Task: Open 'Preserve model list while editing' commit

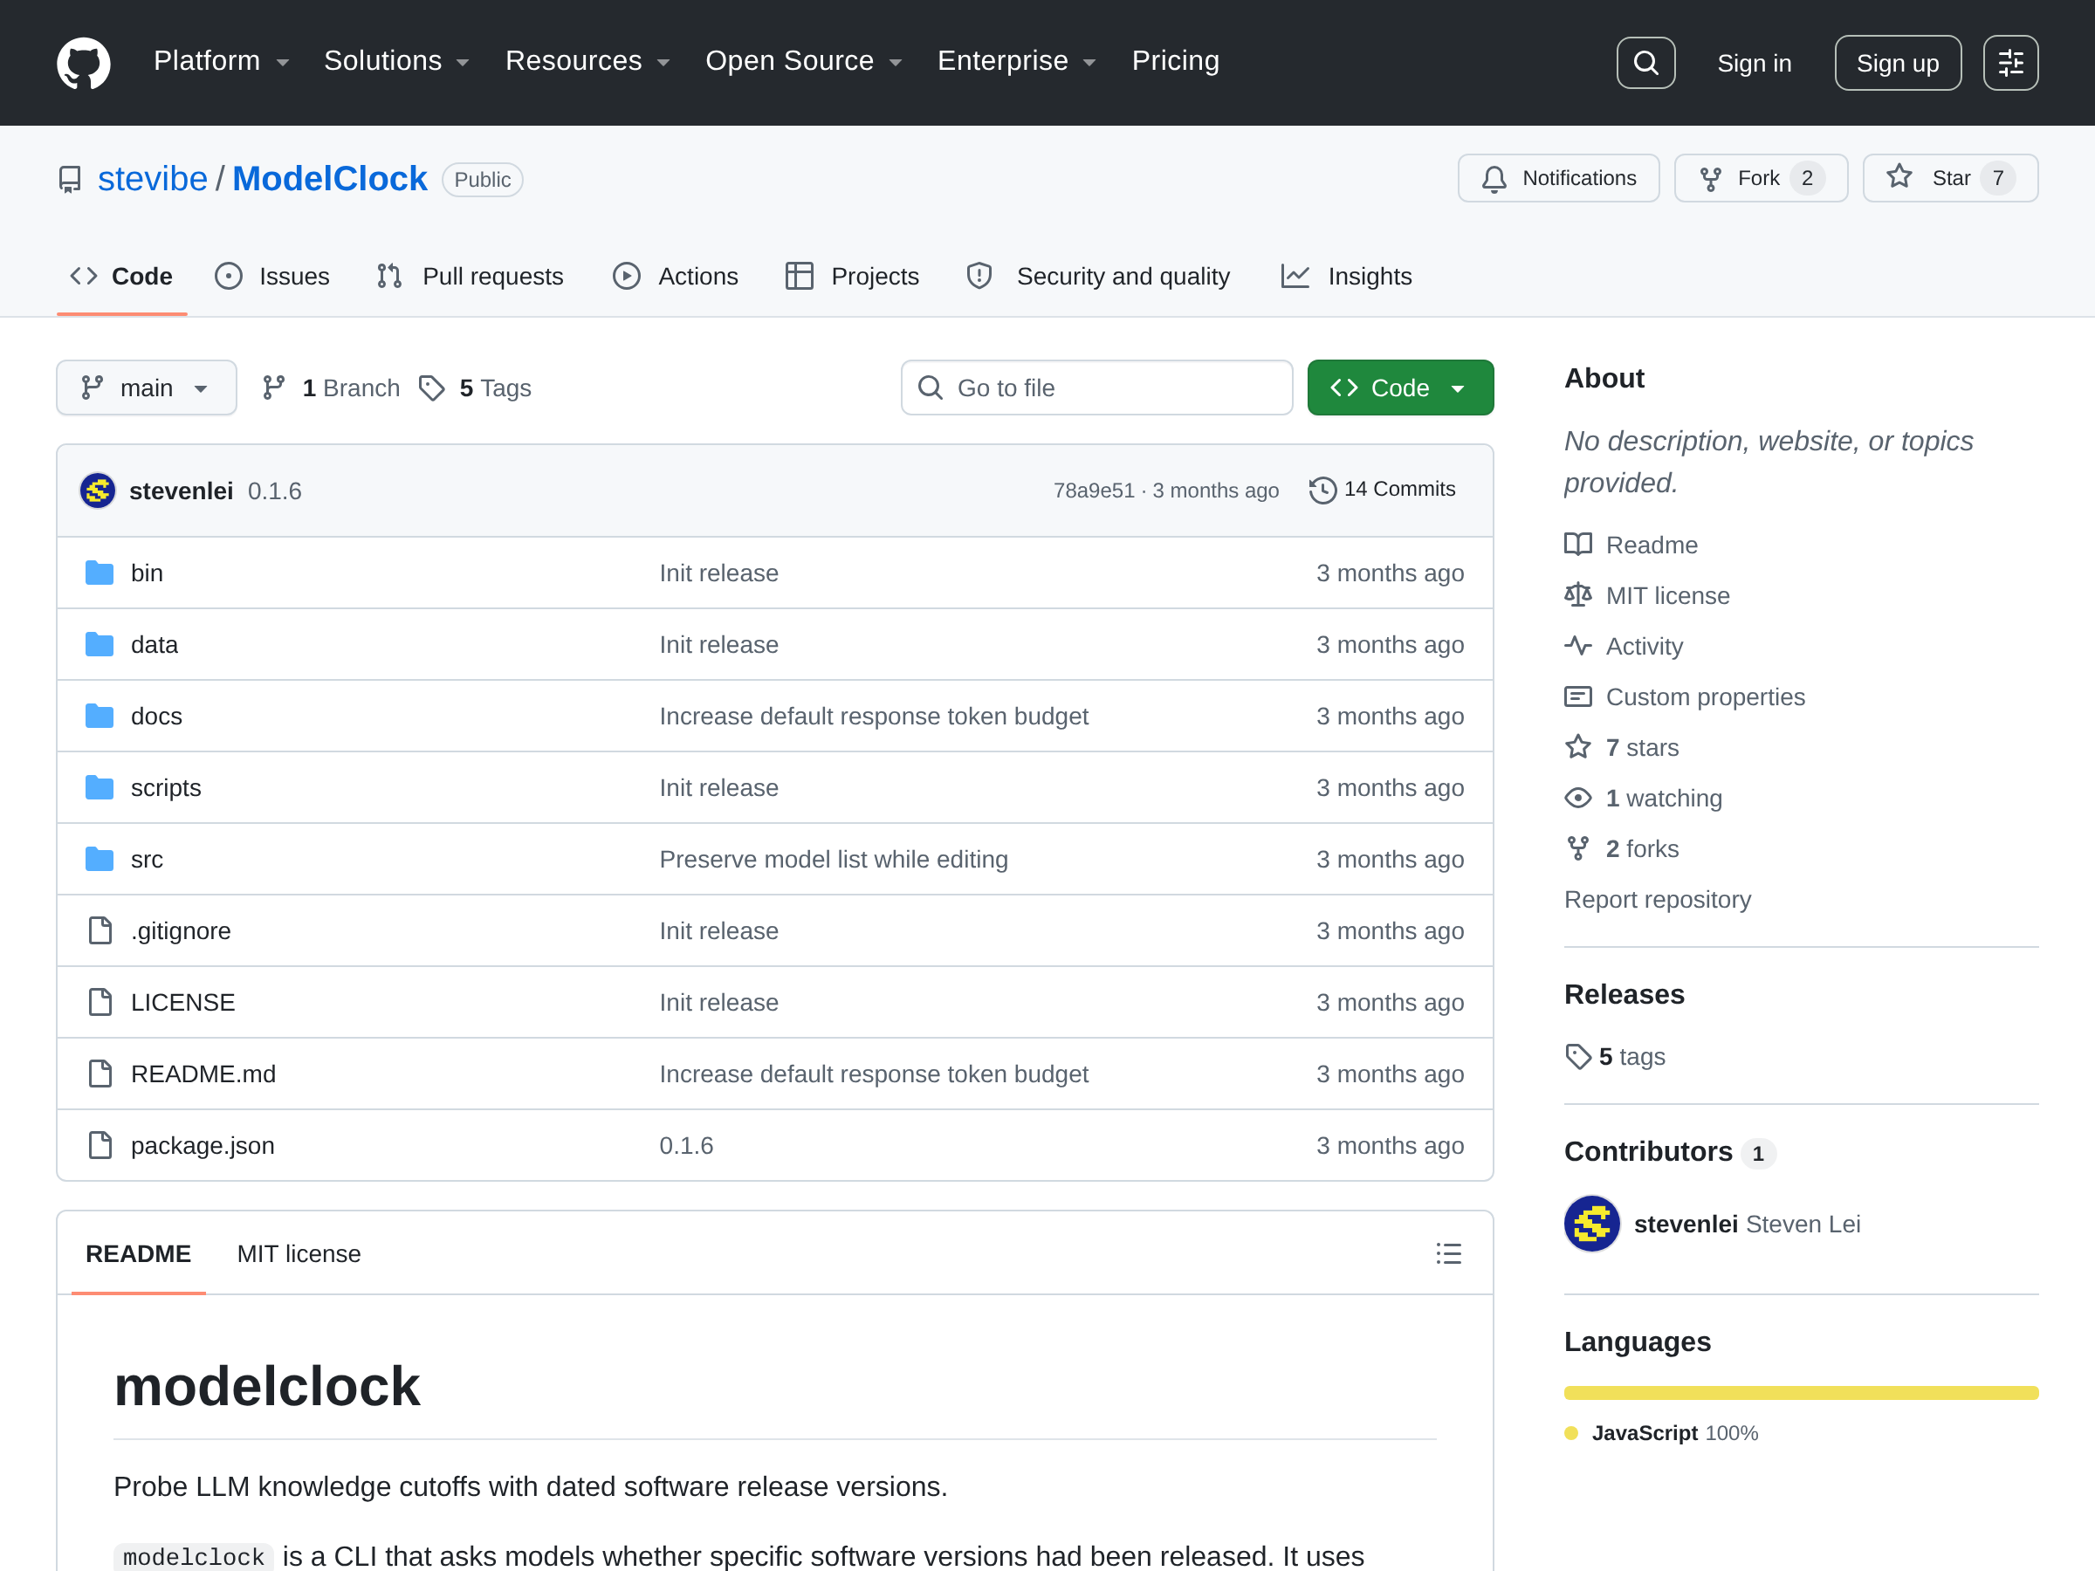Action: (x=834, y=860)
